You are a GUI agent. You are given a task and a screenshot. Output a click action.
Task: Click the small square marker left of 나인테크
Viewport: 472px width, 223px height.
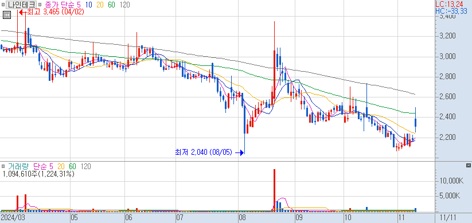click(x=3, y=5)
